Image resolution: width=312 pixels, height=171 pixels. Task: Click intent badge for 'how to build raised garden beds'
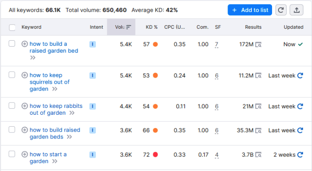point(93,130)
